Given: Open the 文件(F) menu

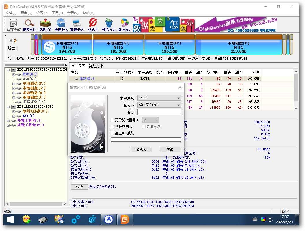Looking at the screenshot, I should (11, 13).
